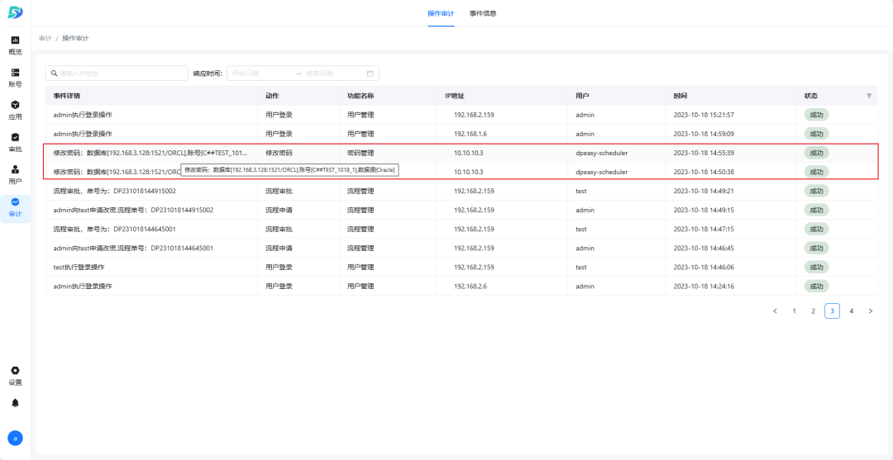Viewport: 893px width, 460px height.
Task: Click dpeasy-scheduler at 14:50:38
Action: point(602,172)
